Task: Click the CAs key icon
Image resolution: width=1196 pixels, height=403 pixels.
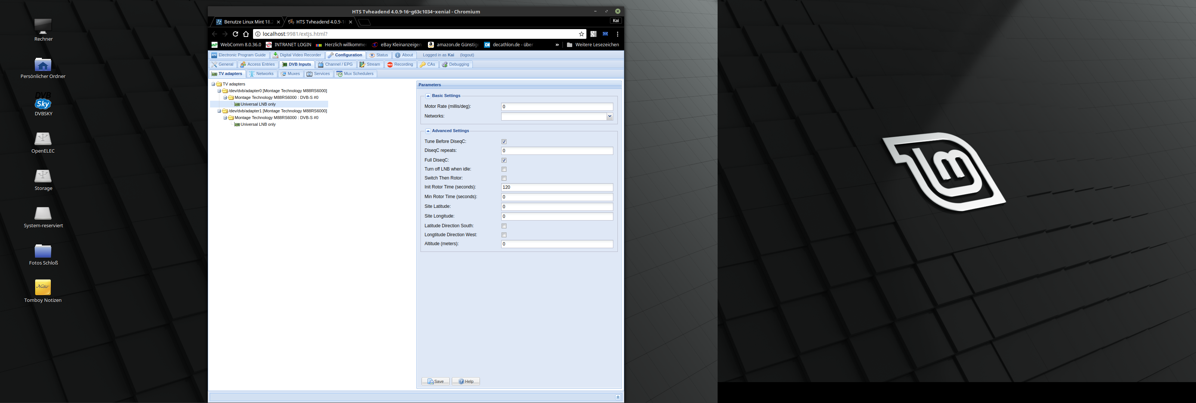Action: pos(422,65)
